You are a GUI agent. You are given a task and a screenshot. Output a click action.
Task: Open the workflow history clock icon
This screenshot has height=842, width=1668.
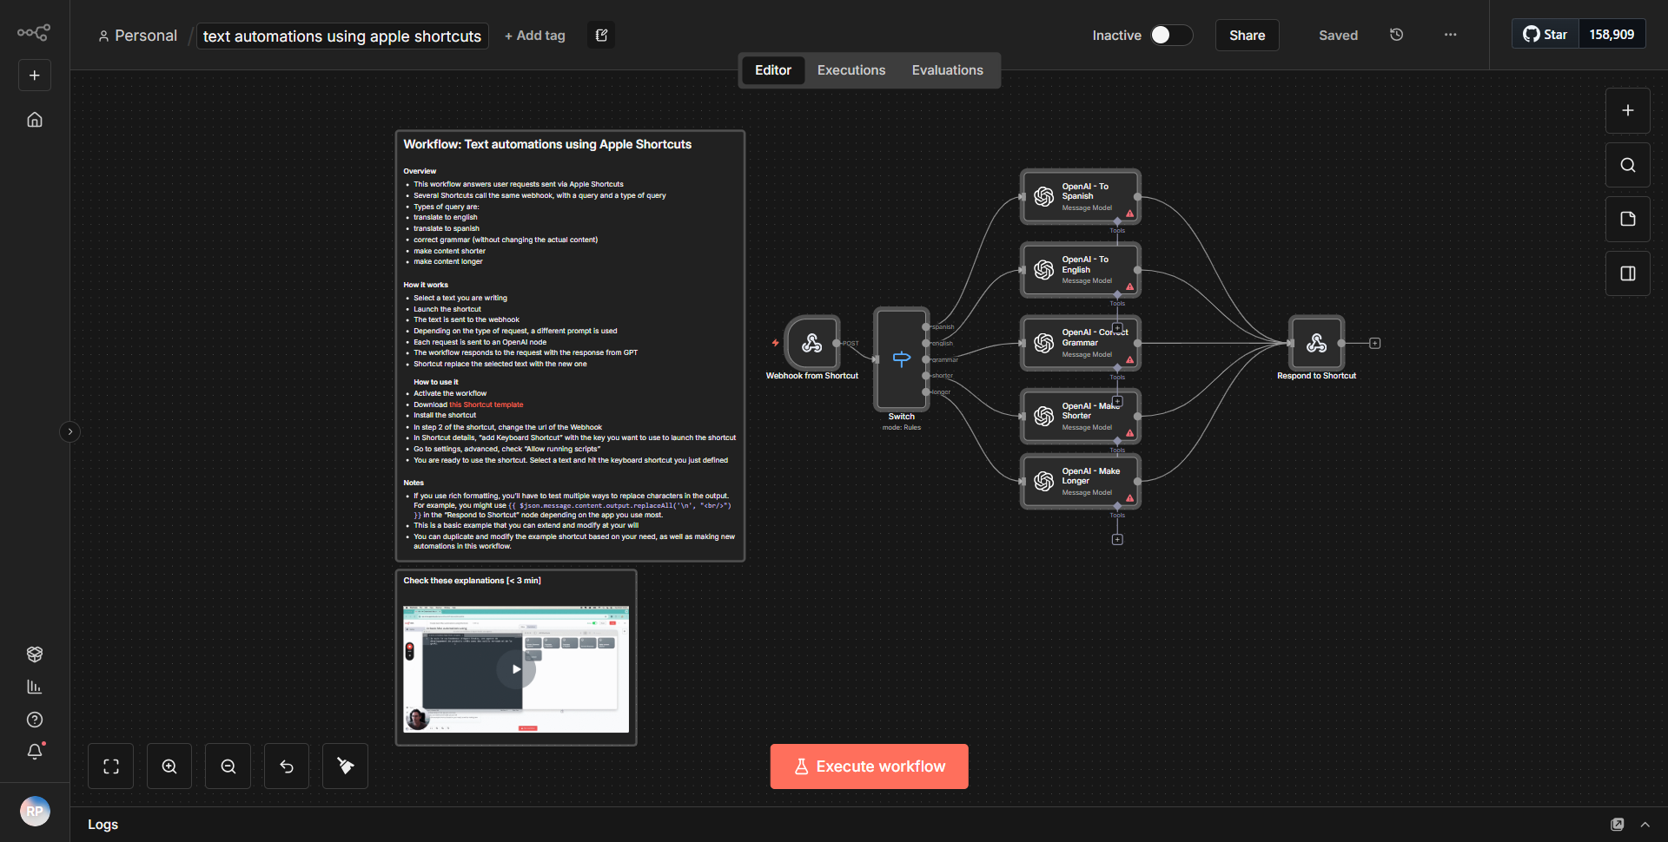1396,35
